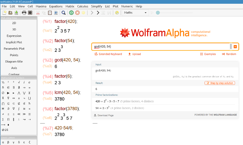
Task: Insert the empty set symbol
Action: pos(3,93)
